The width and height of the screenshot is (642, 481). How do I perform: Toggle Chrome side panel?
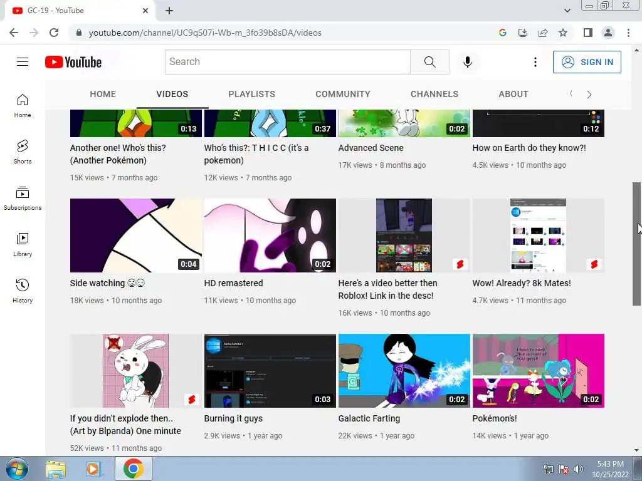tap(588, 33)
